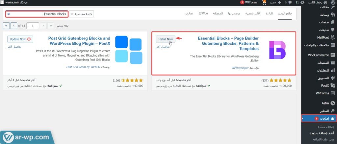Click Update Now for PostX plugin
337x144 pixels.
(20, 39)
